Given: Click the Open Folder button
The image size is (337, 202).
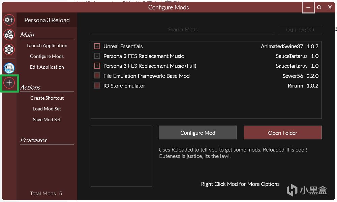Looking at the screenshot, I should [283, 133].
